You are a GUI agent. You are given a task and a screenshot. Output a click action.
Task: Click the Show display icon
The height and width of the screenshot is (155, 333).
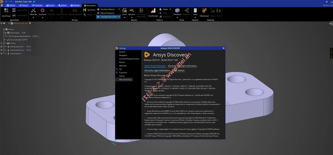[x=195, y=12]
